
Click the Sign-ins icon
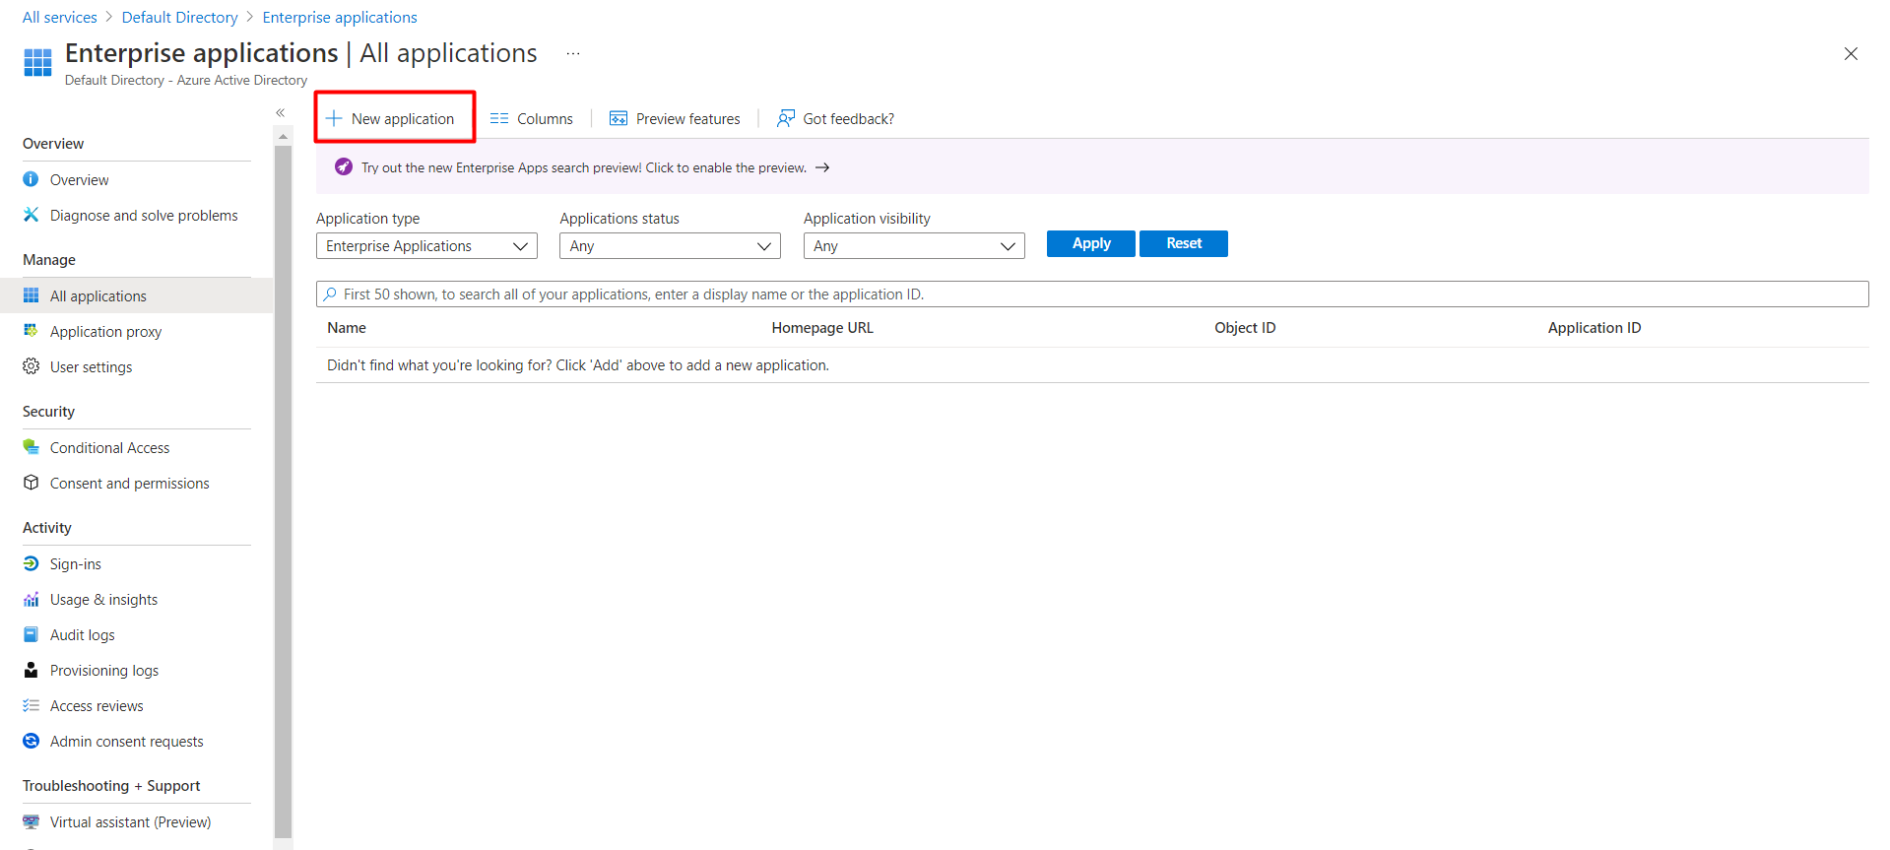tap(32, 563)
